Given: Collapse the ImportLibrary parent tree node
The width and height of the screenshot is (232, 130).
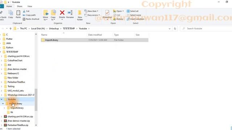Looking at the screenshot, I should click(x=3, y=104).
